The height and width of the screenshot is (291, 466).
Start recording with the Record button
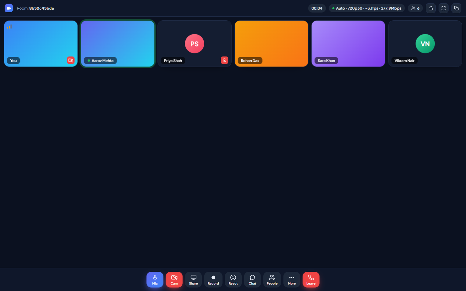(x=213, y=280)
